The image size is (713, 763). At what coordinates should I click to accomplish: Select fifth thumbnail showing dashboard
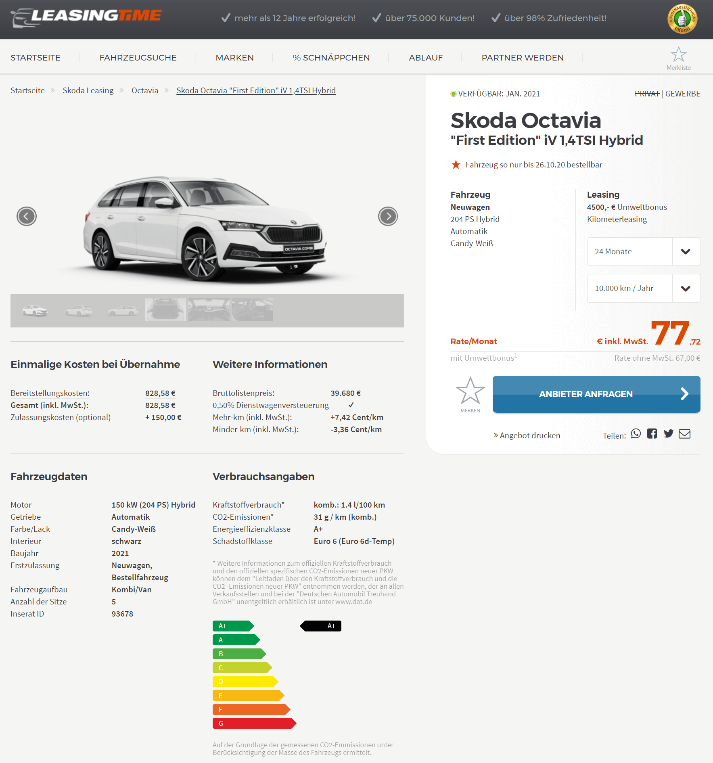[x=209, y=309]
